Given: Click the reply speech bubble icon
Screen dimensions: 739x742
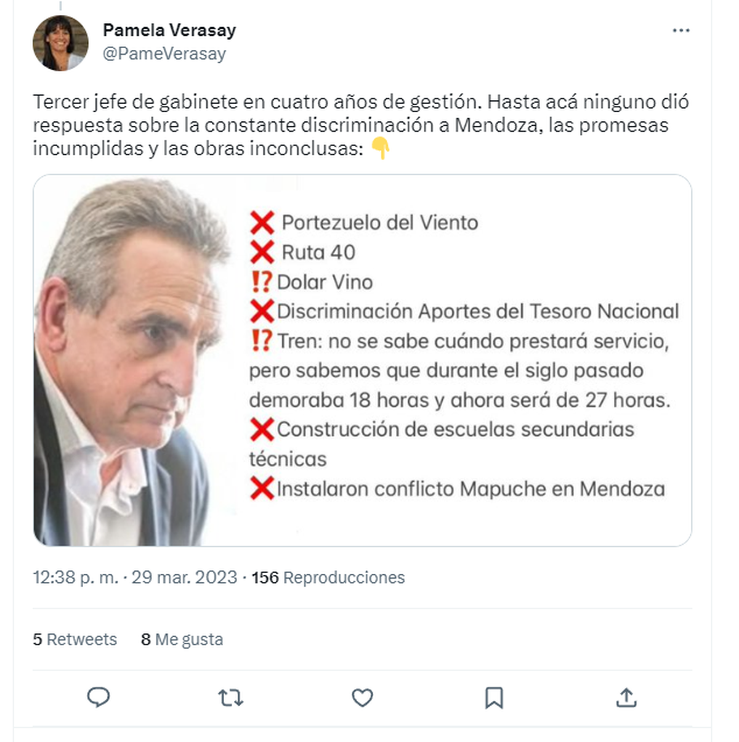Looking at the screenshot, I should 99,697.
